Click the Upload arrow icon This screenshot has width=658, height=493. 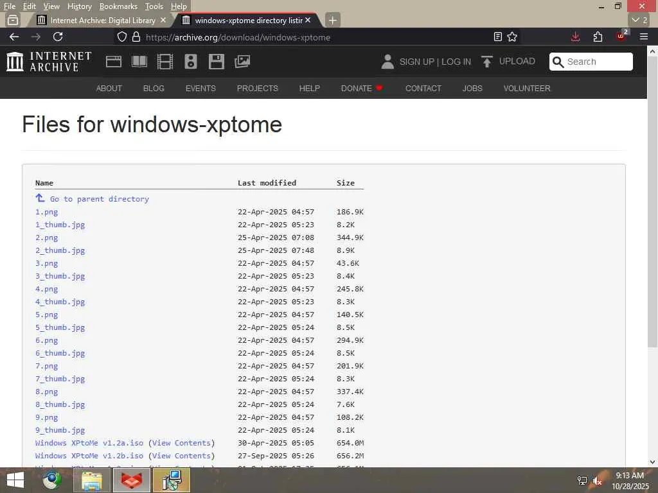(487, 62)
